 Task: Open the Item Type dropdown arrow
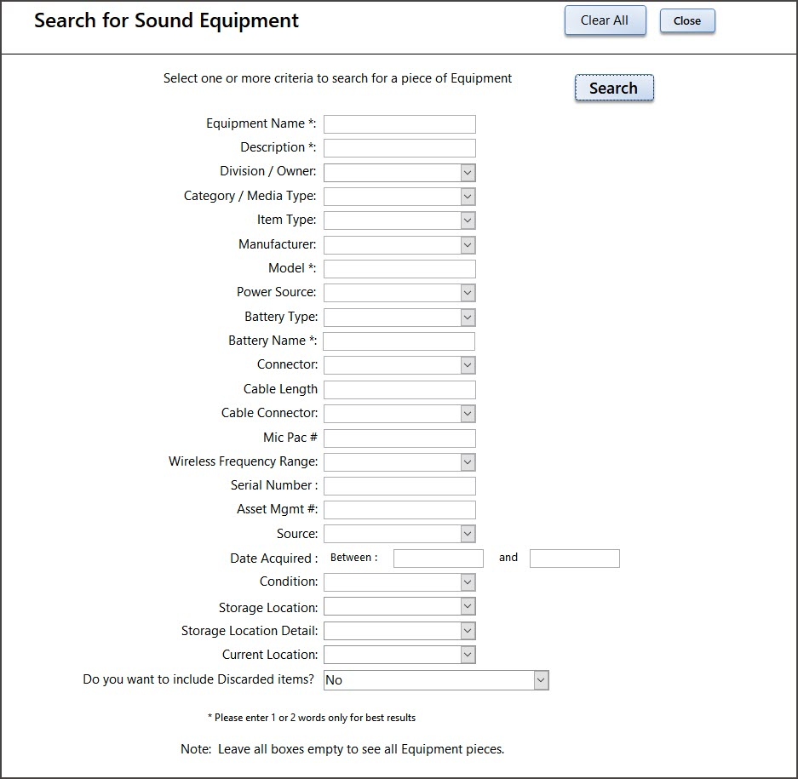pos(468,221)
